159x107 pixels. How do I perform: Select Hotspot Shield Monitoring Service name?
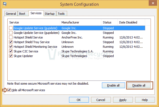[35, 47]
